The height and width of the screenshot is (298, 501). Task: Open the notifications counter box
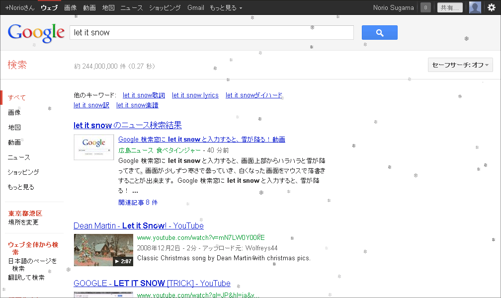pyautogui.click(x=425, y=7)
